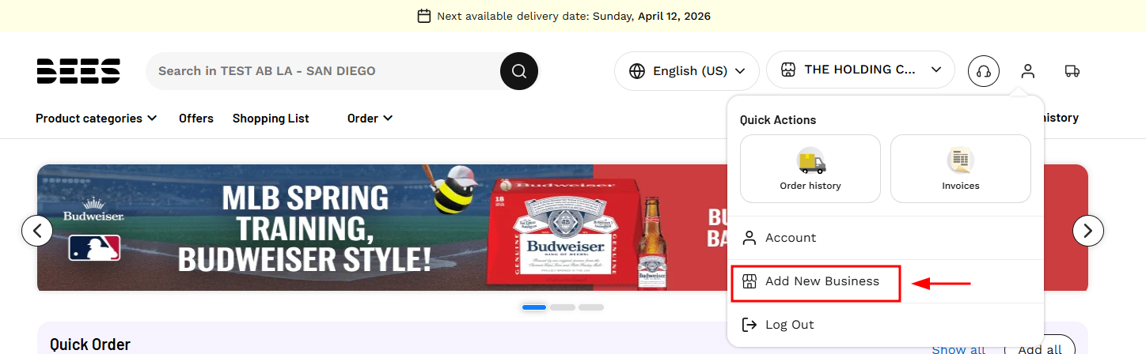Click the search magnifier button
The width and height of the screenshot is (1146, 354).
tap(519, 71)
